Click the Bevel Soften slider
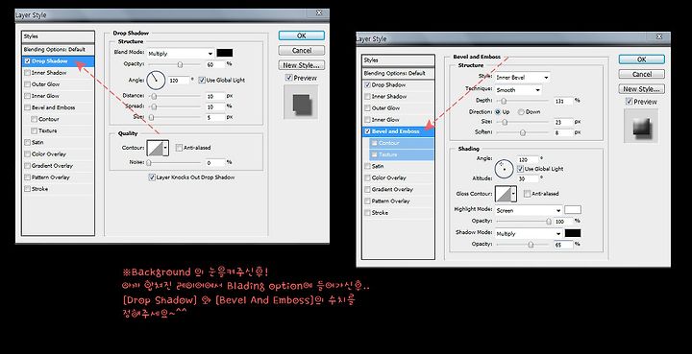The height and width of the screenshot is (354, 692). pyautogui.click(x=523, y=132)
